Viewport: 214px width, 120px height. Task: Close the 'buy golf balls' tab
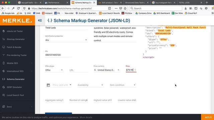point(40,3)
